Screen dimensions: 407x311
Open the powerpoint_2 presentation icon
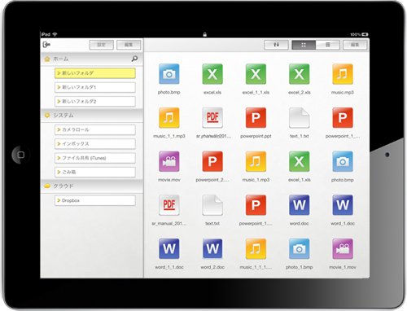click(212, 161)
